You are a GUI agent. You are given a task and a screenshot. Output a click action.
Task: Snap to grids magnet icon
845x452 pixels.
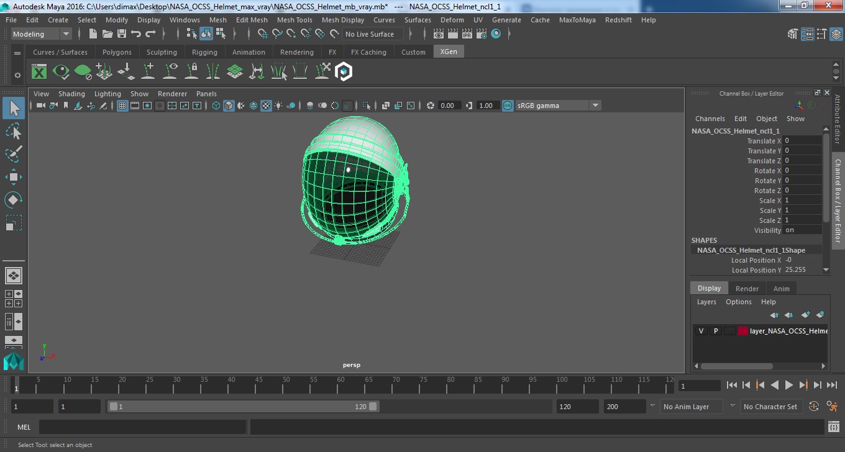point(263,34)
